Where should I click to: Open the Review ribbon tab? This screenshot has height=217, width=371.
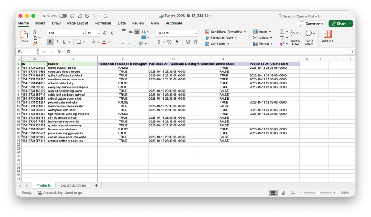point(138,23)
